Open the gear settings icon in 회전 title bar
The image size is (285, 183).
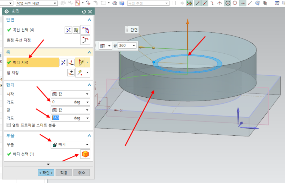pyautogui.click(x=6, y=11)
